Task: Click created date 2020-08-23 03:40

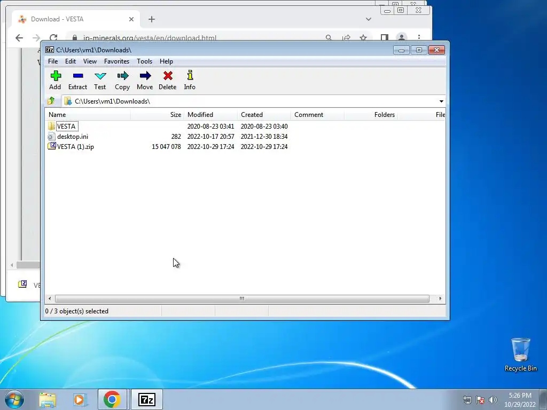Action: pyautogui.click(x=264, y=126)
